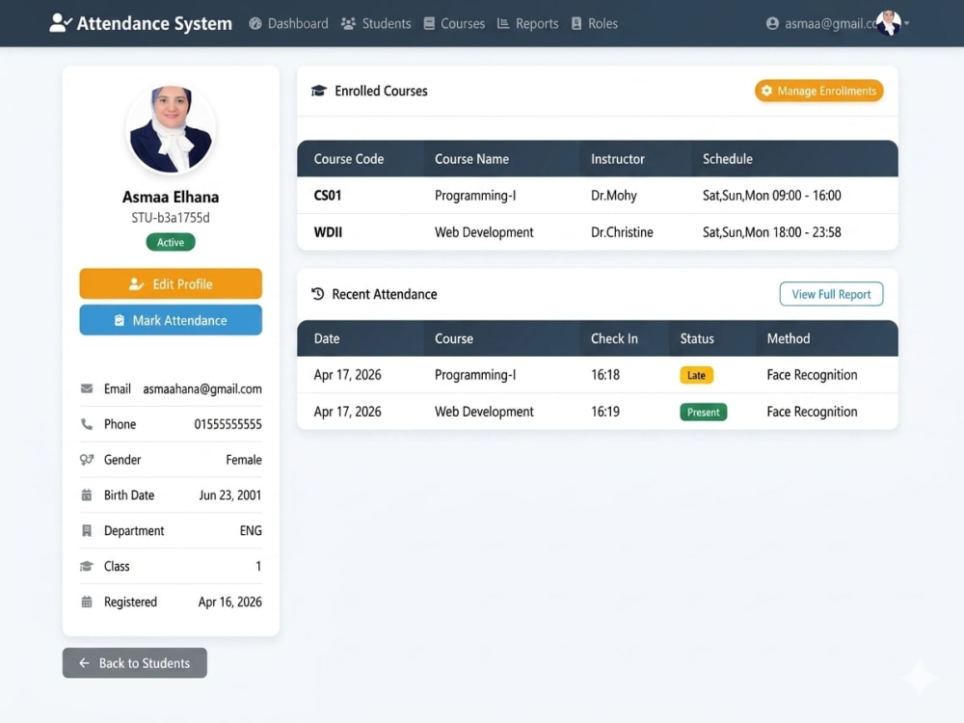Go Back to Students

(135, 663)
